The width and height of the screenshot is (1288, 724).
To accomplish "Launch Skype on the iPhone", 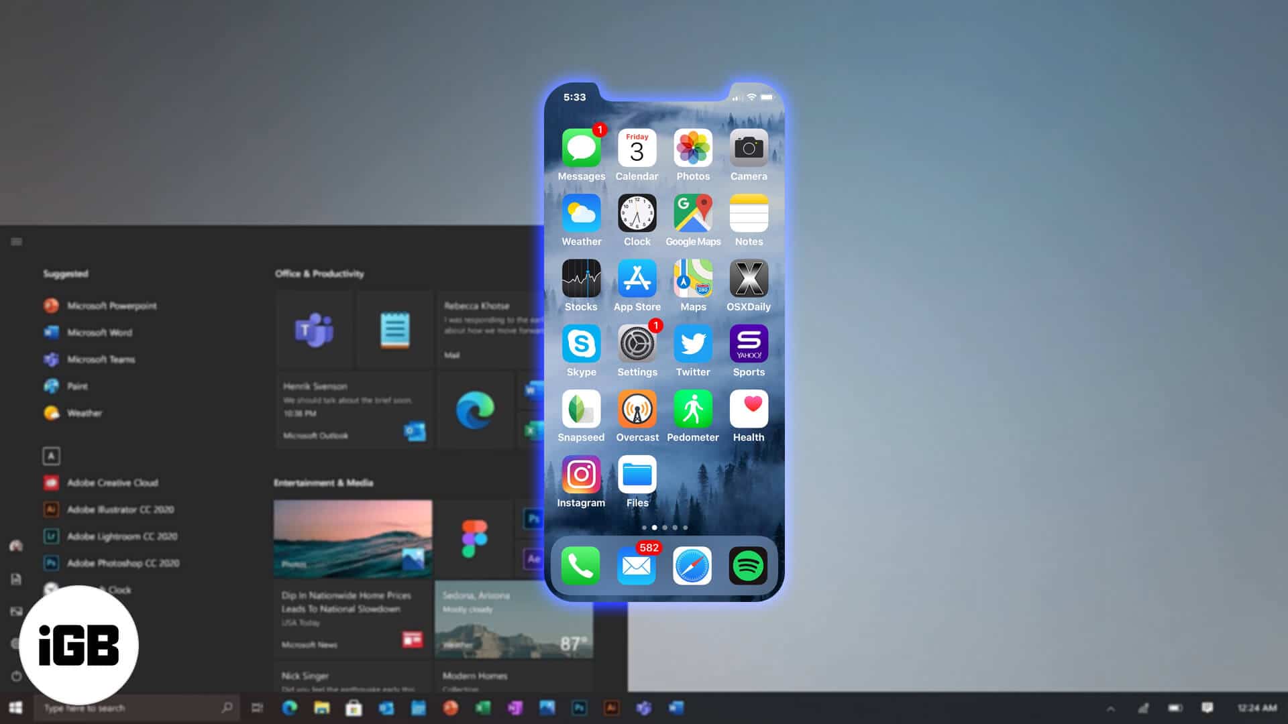I will tap(581, 344).
